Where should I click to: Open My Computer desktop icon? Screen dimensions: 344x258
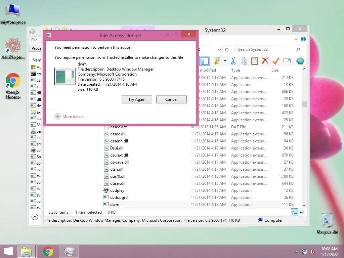[x=13, y=14]
